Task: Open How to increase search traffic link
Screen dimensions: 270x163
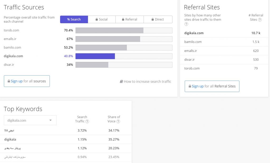Action: pyautogui.click(x=146, y=81)
